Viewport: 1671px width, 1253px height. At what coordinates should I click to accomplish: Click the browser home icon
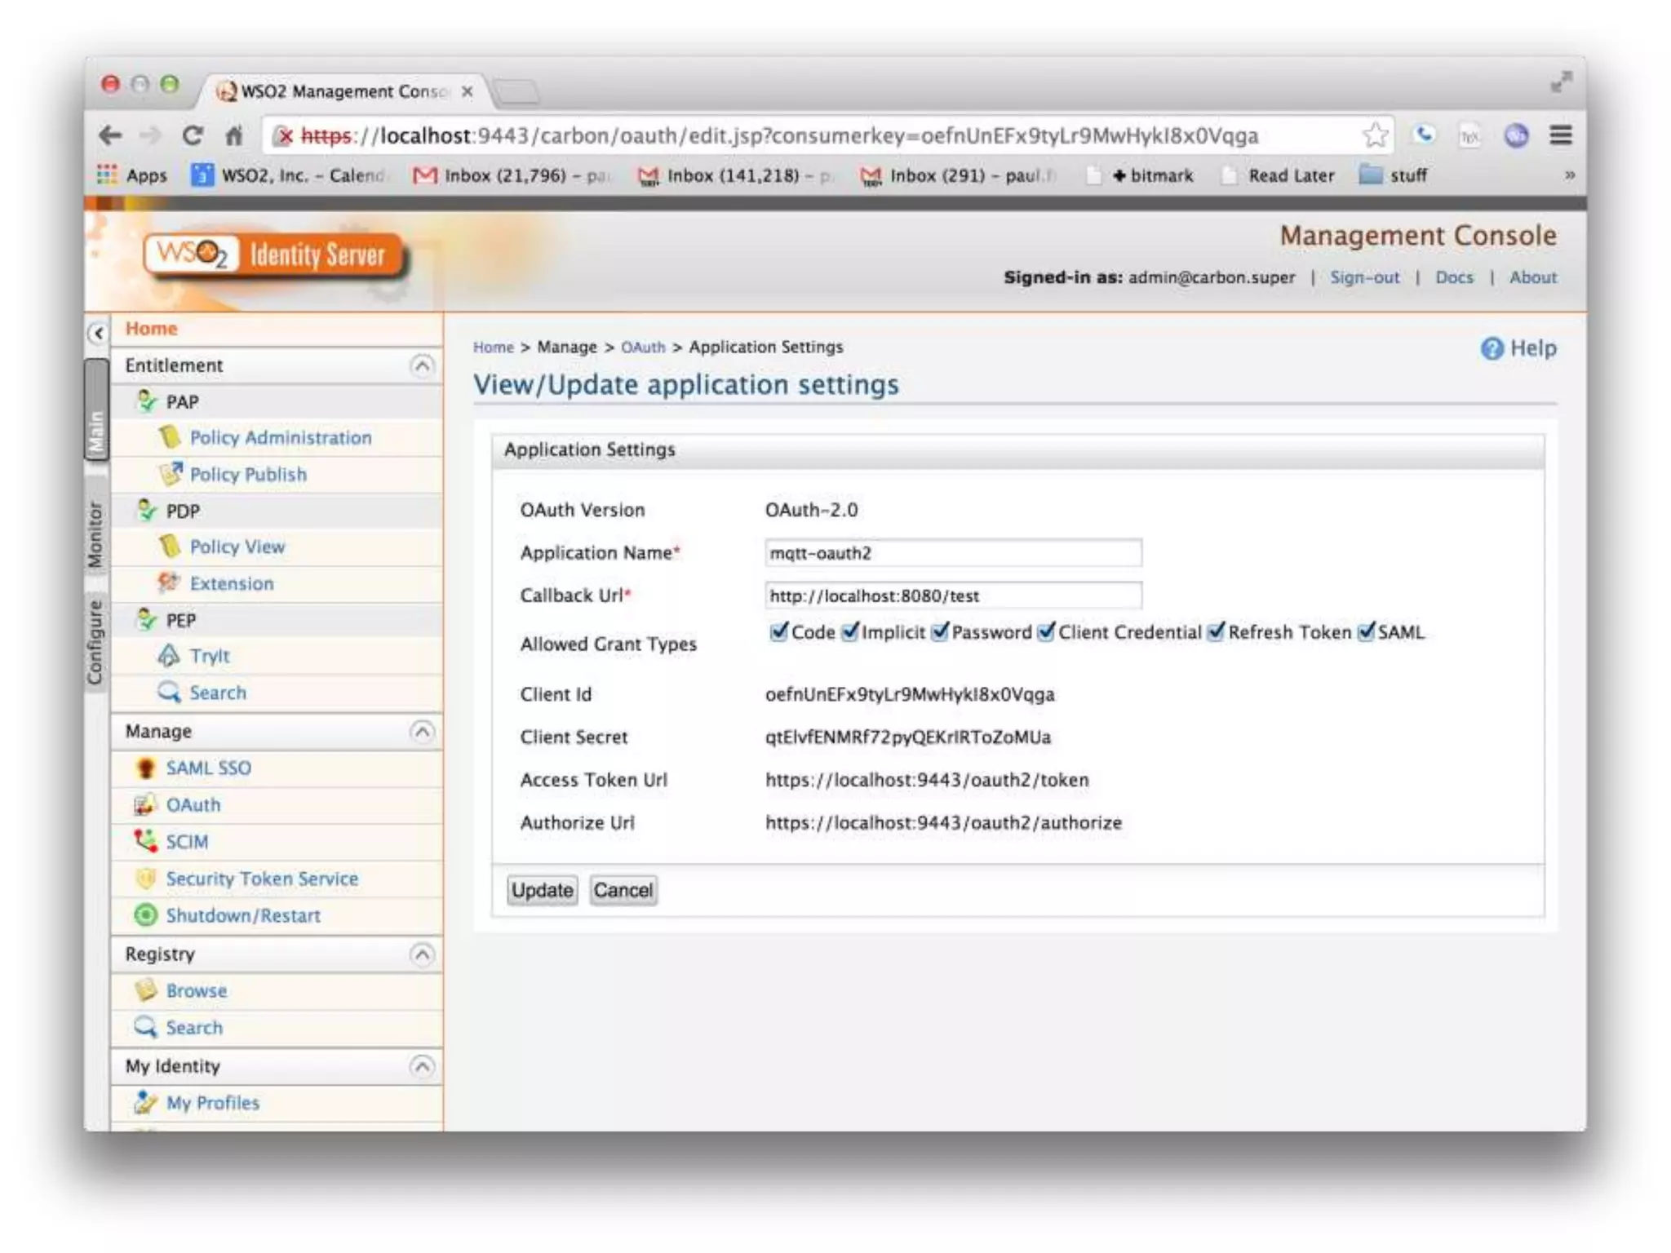coord(234,135)
